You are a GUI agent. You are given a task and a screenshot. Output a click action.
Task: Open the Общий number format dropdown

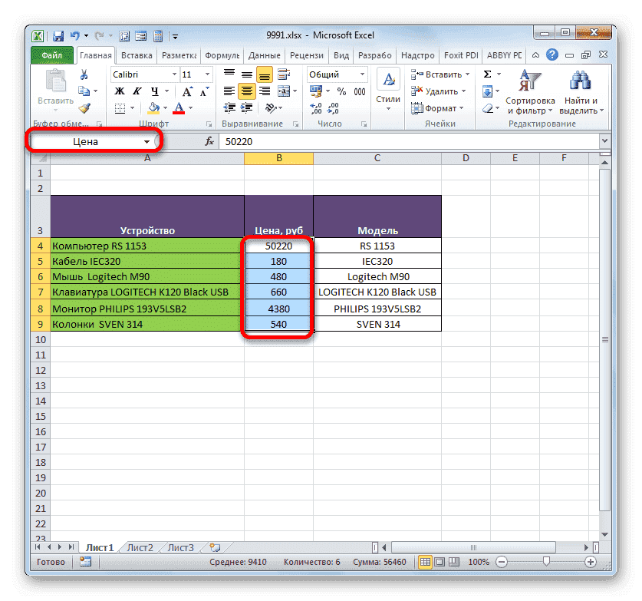pyautogui.click(x=363, y=74)
